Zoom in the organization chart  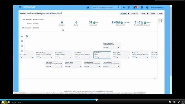22,46
